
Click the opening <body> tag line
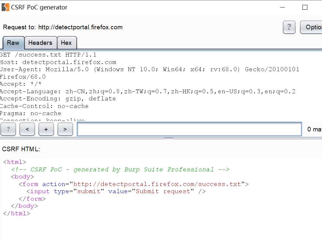[22, 177]
